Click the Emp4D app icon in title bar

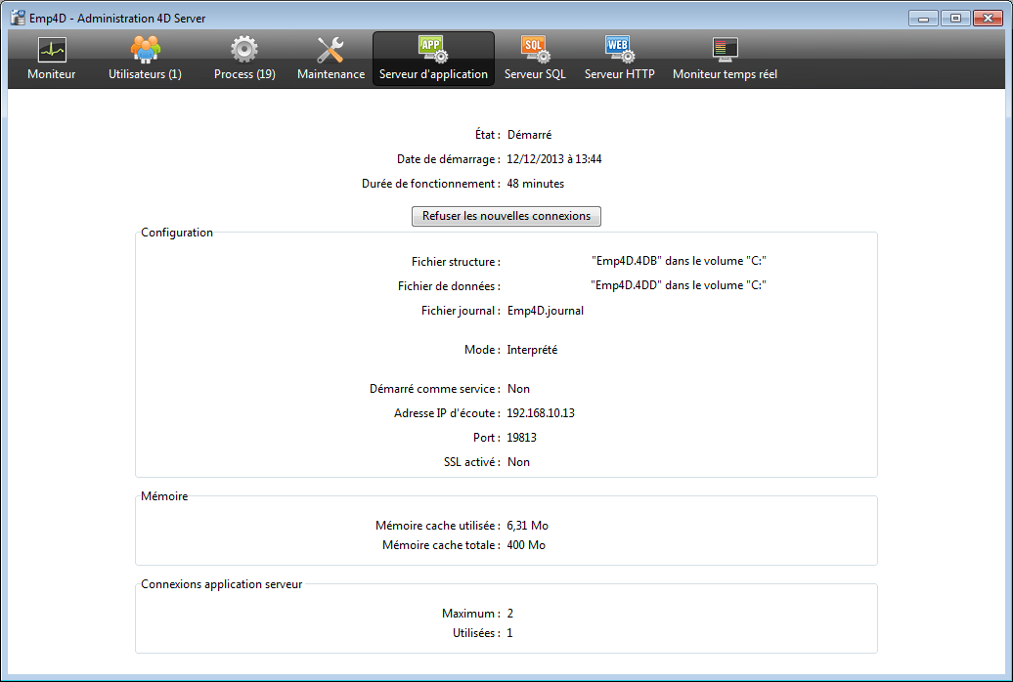17,18
